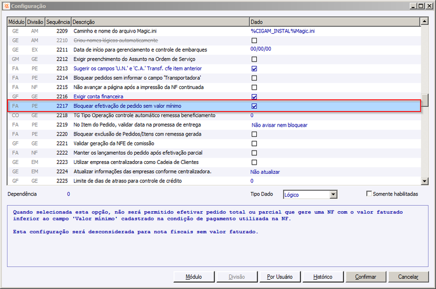Check 'Bloquear exclusão de Pedidos/Itens com remessa gerada'
436x289 pixels.
254,134
